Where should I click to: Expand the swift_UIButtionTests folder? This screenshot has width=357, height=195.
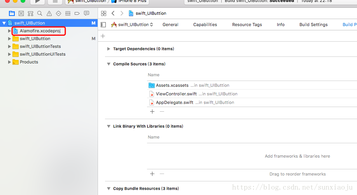(x=9, y=46)
